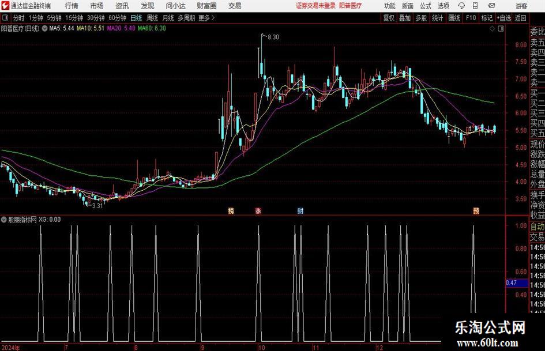Open the 选项 menu

pos(443,6)
